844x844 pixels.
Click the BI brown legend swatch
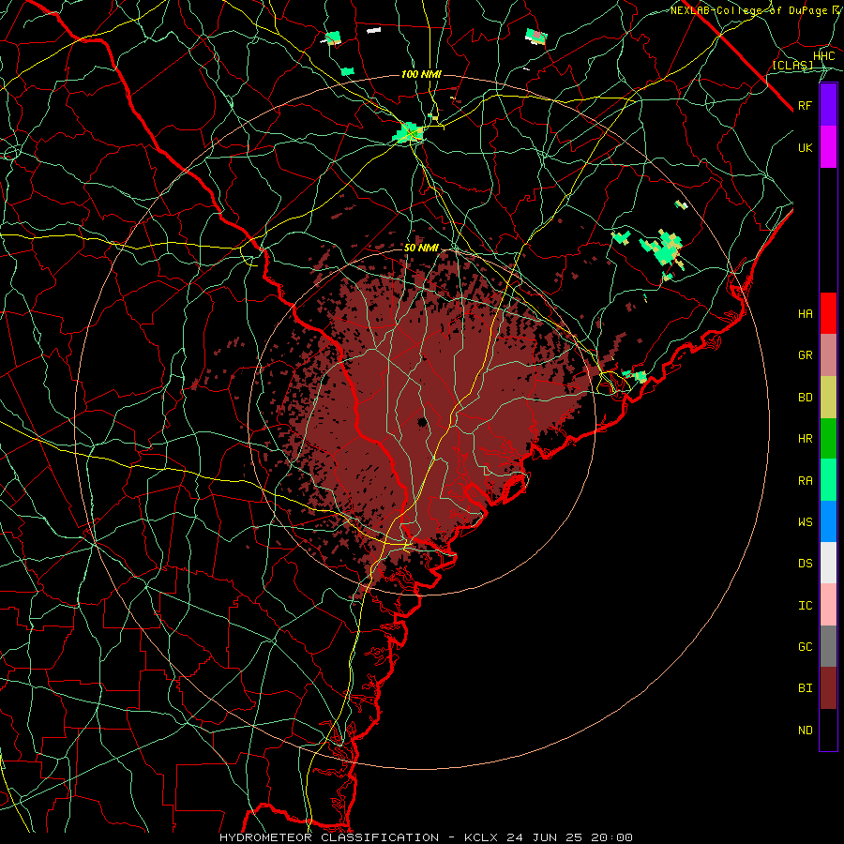[828, 688]
